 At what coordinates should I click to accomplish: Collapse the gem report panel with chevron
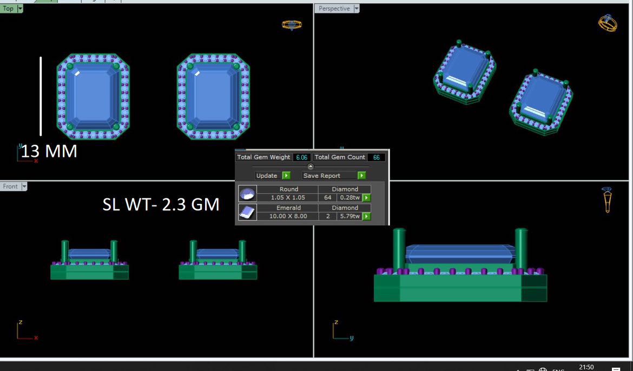[x=311, y=167]
